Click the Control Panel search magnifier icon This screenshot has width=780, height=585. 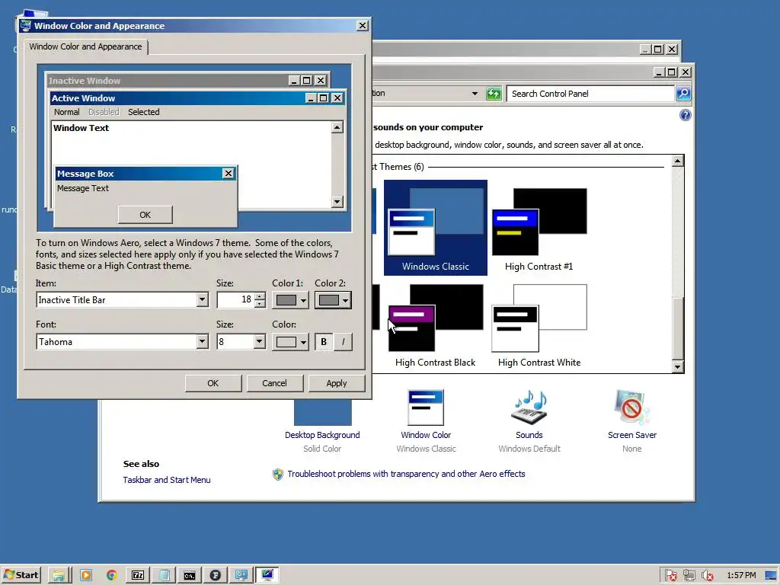click(683, 93)
